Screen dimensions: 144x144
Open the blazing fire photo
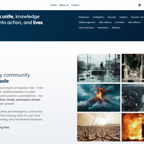[133, 127]
